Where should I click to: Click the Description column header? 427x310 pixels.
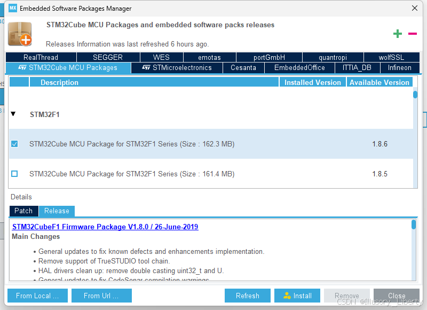[154, 82]
